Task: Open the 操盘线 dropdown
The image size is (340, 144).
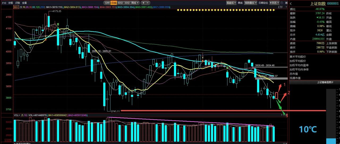Action: [x=231, y=3]
